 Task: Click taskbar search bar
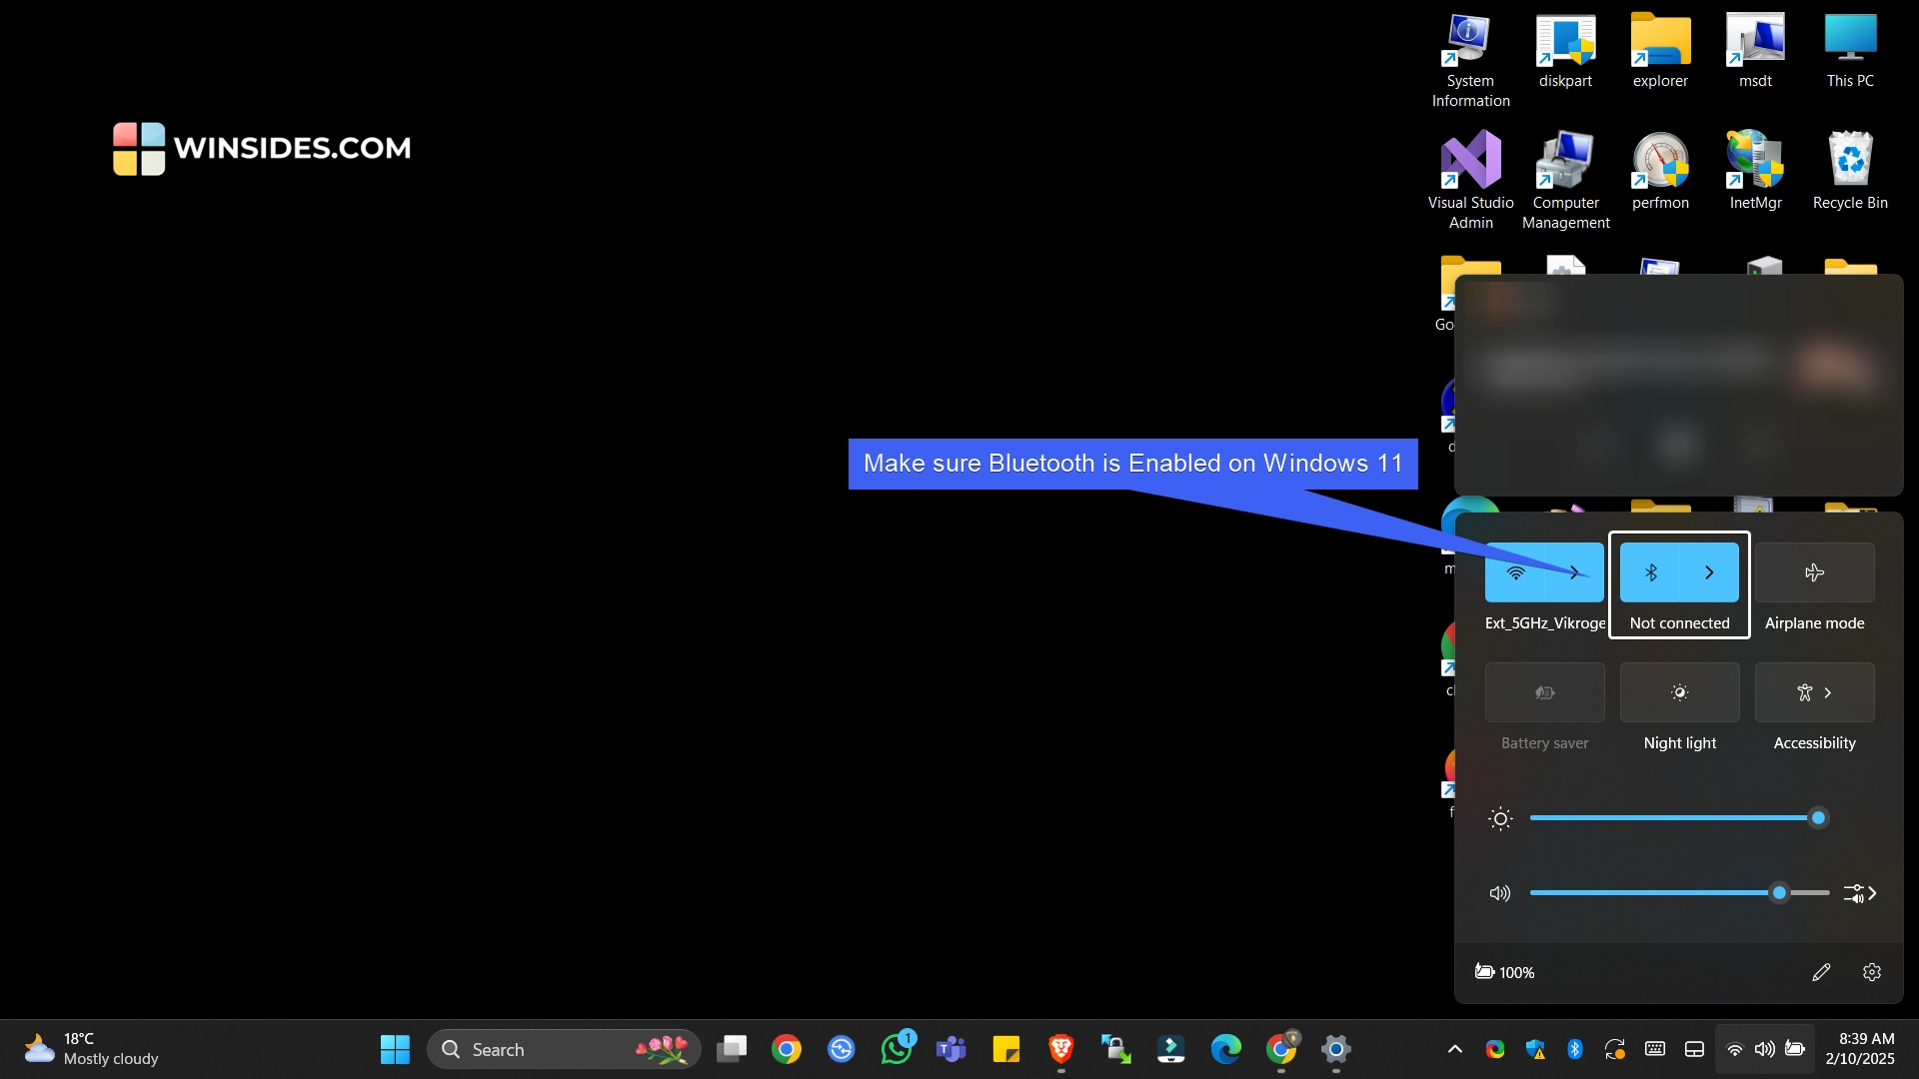coord(556,1049)
